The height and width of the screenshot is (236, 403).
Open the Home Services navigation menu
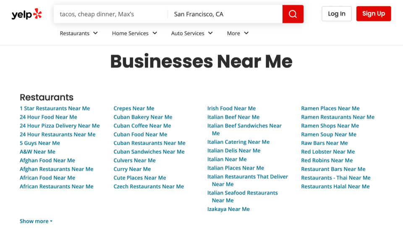point(130,33)
